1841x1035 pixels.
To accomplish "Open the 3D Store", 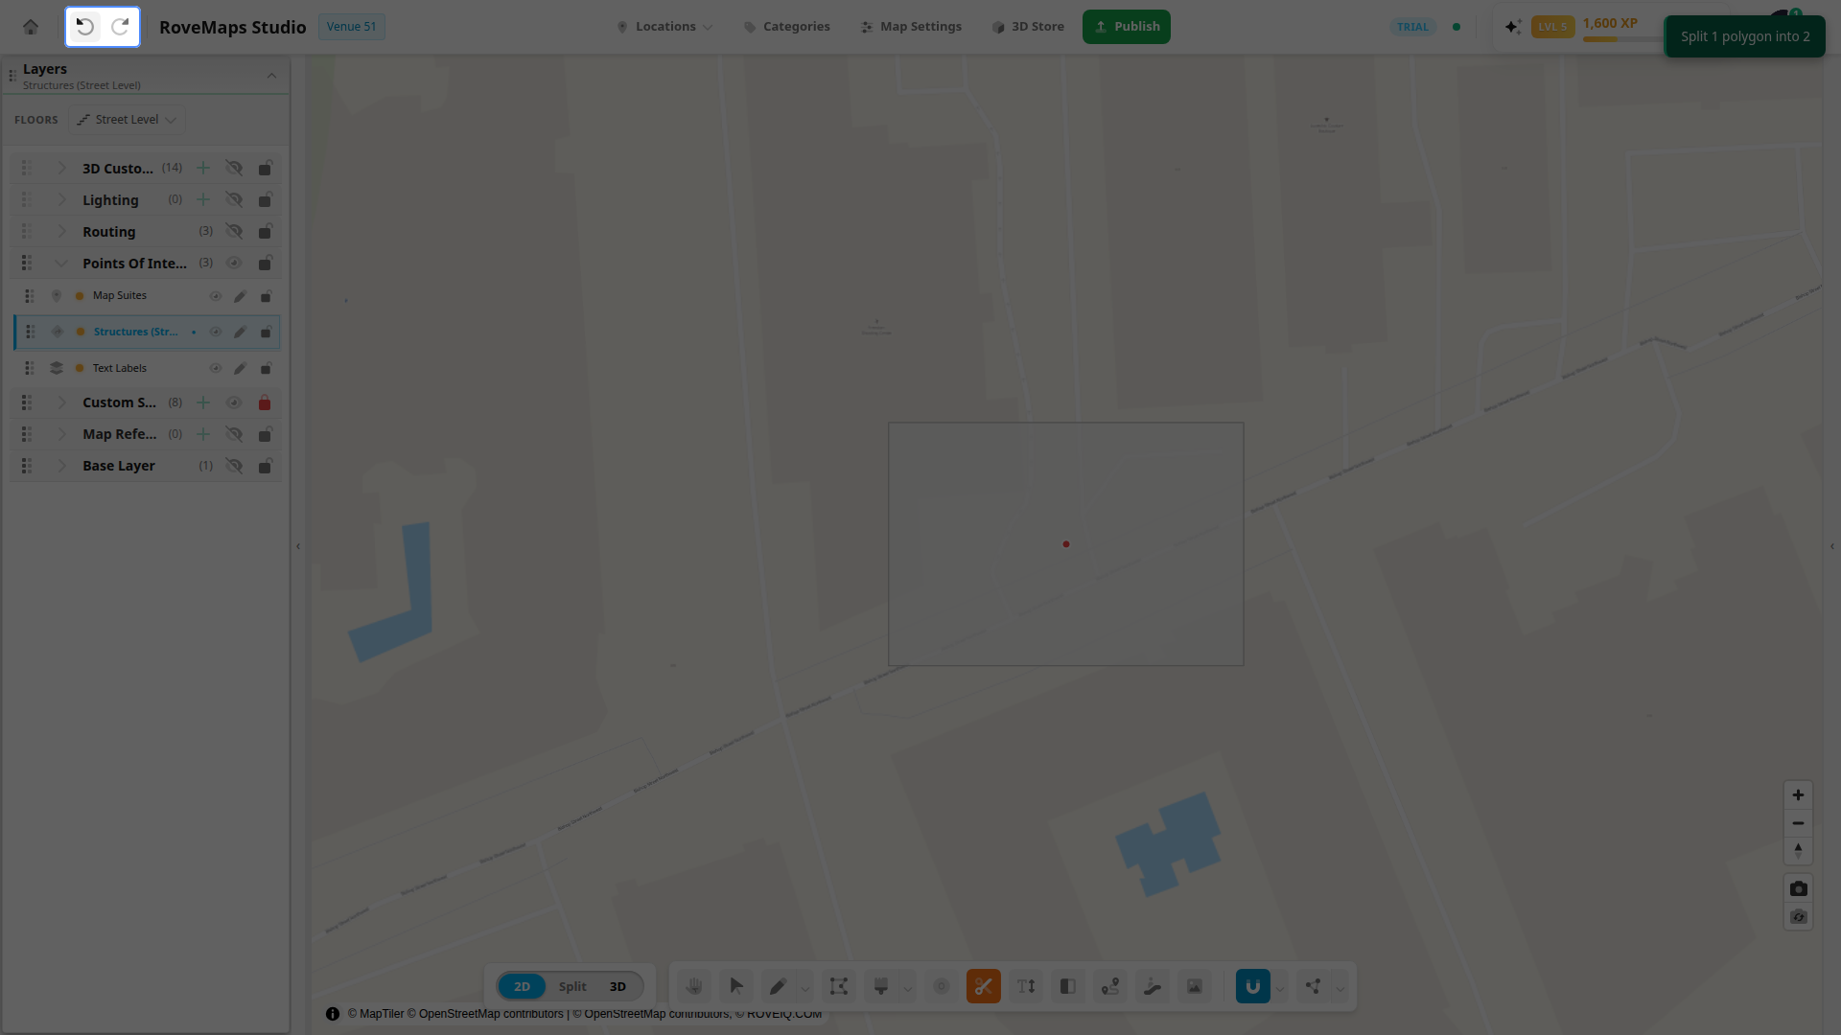I will pos(1028,27).
